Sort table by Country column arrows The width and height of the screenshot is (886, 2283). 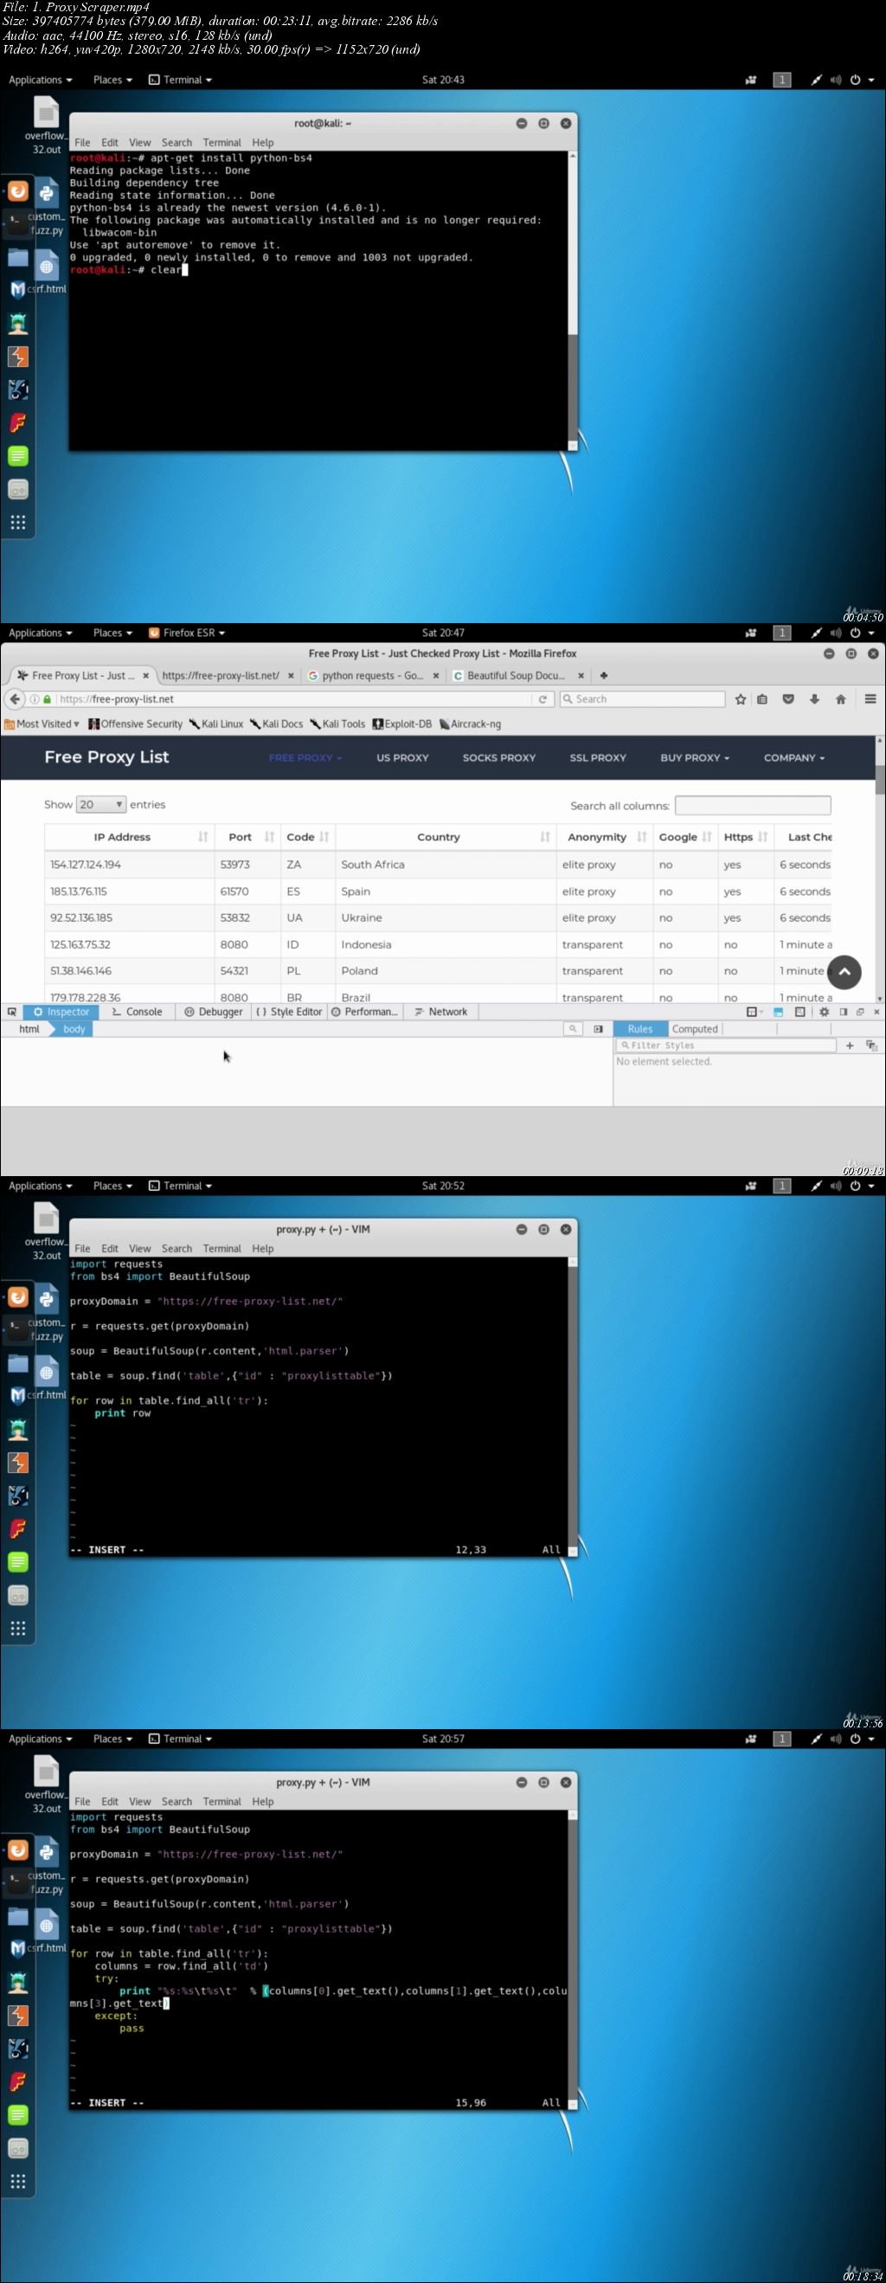[545, 837]
